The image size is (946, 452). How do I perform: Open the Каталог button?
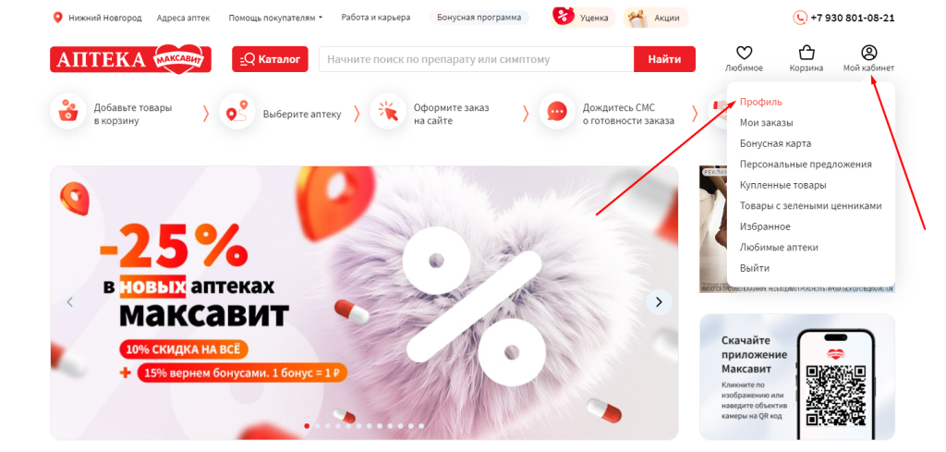coord(270,59)
